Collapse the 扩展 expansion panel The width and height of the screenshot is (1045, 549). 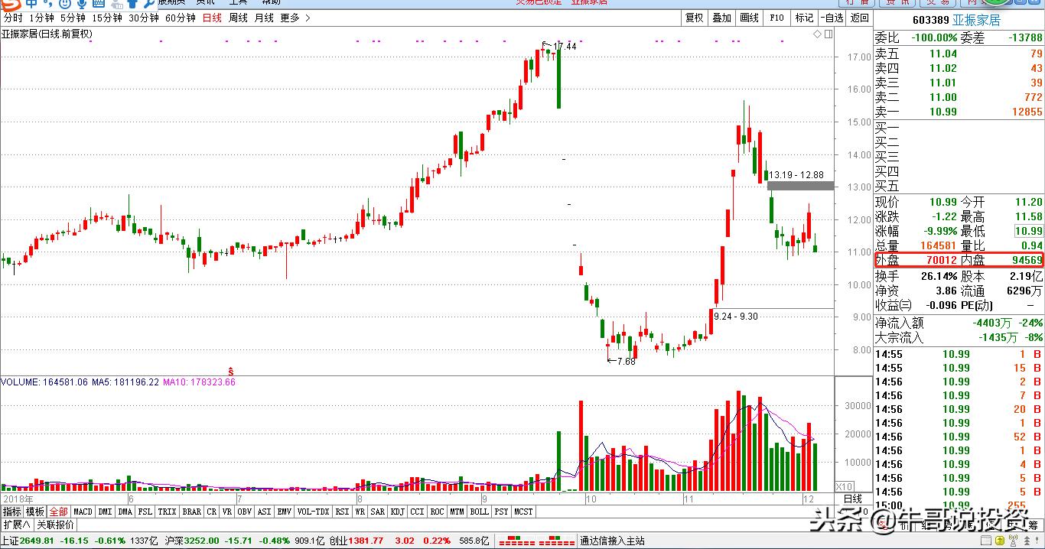pos(16,525)
